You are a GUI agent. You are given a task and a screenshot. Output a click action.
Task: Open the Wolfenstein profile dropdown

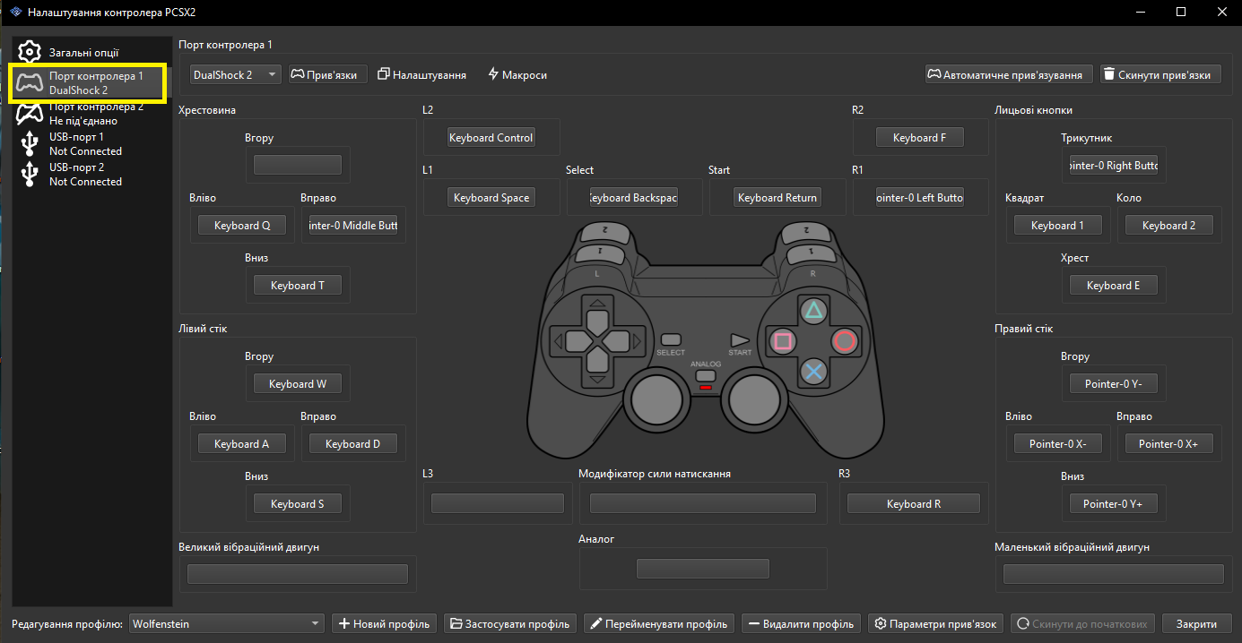[x=226, y=623]
